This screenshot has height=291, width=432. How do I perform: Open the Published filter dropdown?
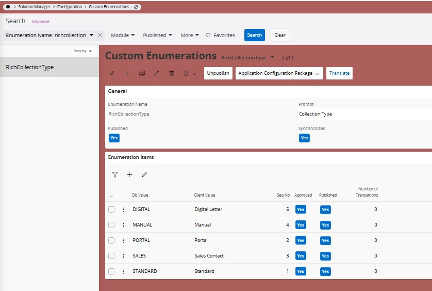point(157,35)
